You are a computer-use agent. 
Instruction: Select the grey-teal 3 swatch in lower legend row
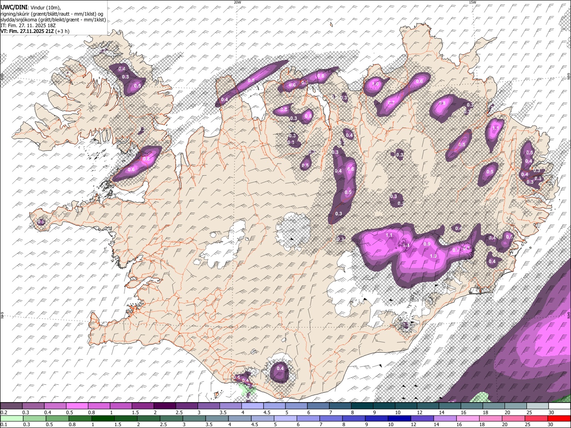coord(194,418)
